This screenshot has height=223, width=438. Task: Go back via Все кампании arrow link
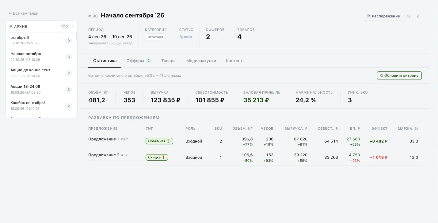(24, 13)
